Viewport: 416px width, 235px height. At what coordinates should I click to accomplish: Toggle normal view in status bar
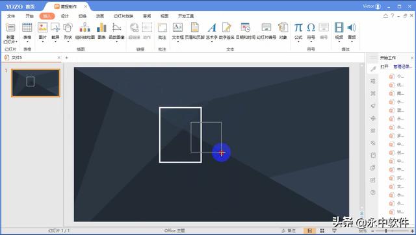pyautogui.click(x=309, y=230)
